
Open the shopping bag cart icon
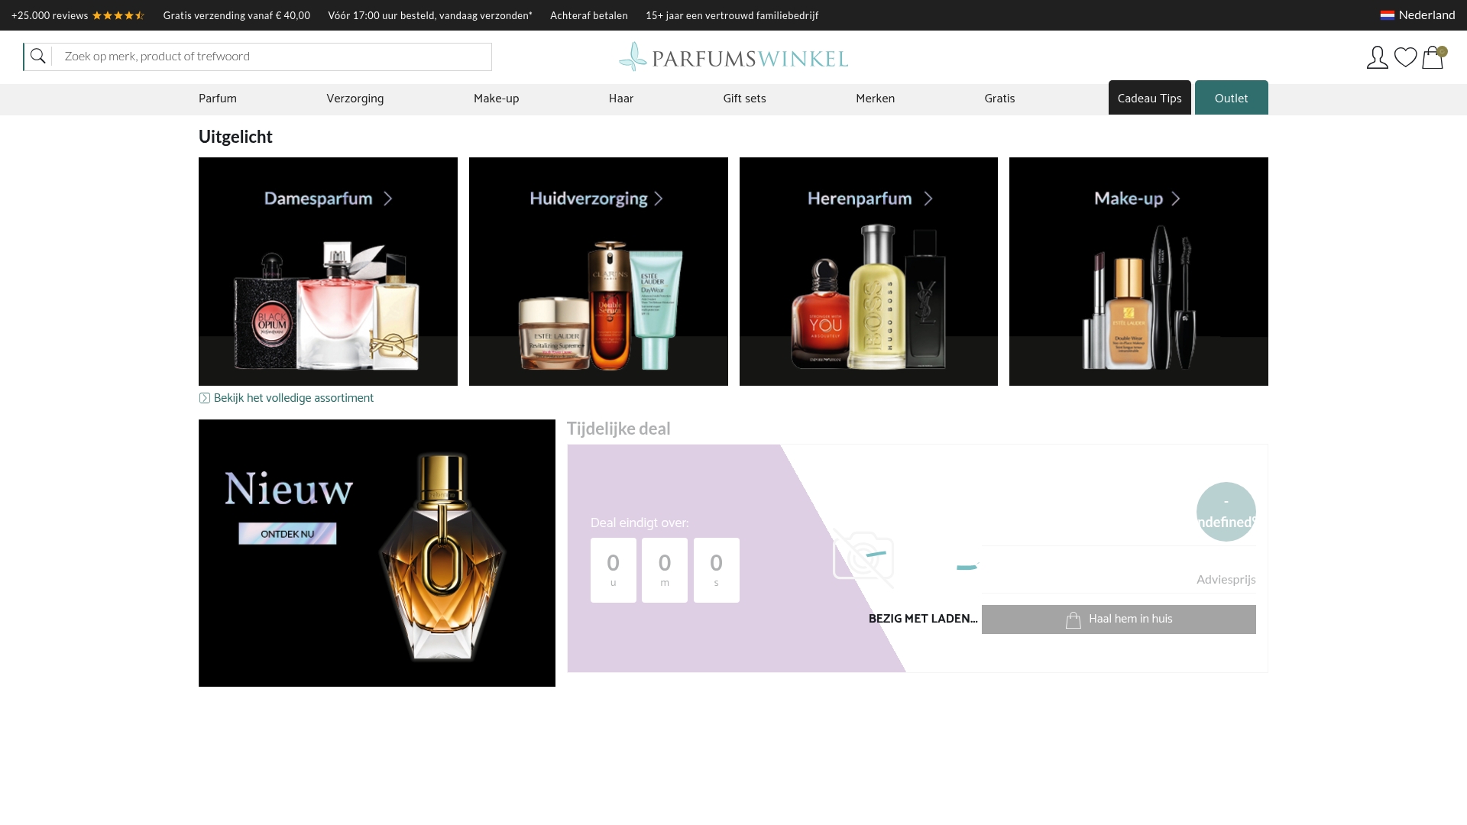pyautogui.click(x=1433, y=57)
